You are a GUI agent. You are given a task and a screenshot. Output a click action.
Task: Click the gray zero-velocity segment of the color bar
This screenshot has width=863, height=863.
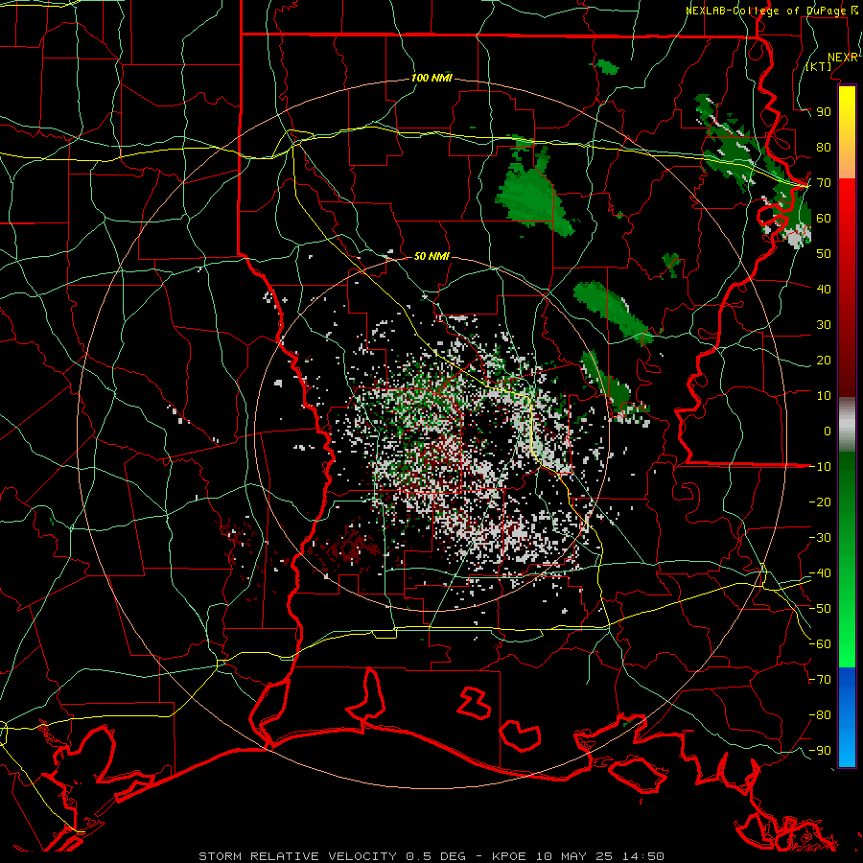click(847, 424)
